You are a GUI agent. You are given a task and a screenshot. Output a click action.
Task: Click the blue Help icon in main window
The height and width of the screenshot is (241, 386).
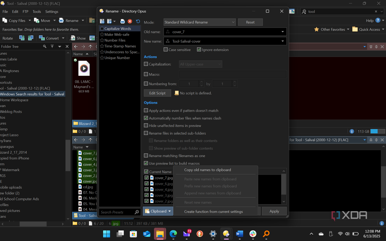(x=378, y=20)
